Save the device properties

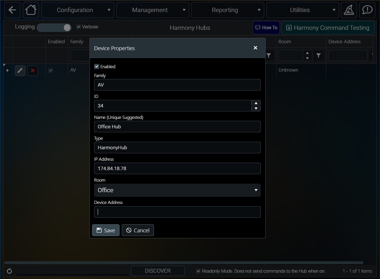point(106,230)
